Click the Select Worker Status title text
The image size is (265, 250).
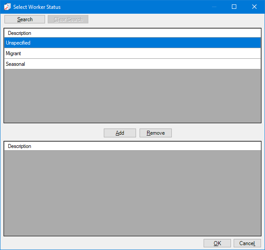37,7
